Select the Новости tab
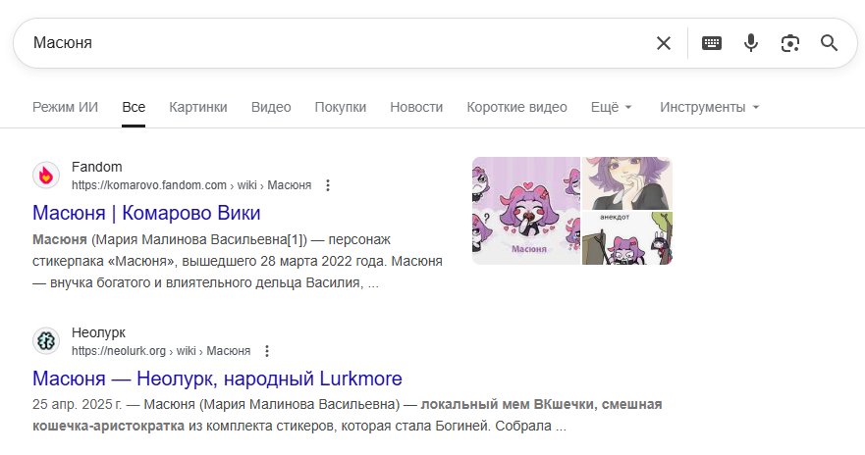This screenshot has height=455, width=865. (x=416, y=107)
